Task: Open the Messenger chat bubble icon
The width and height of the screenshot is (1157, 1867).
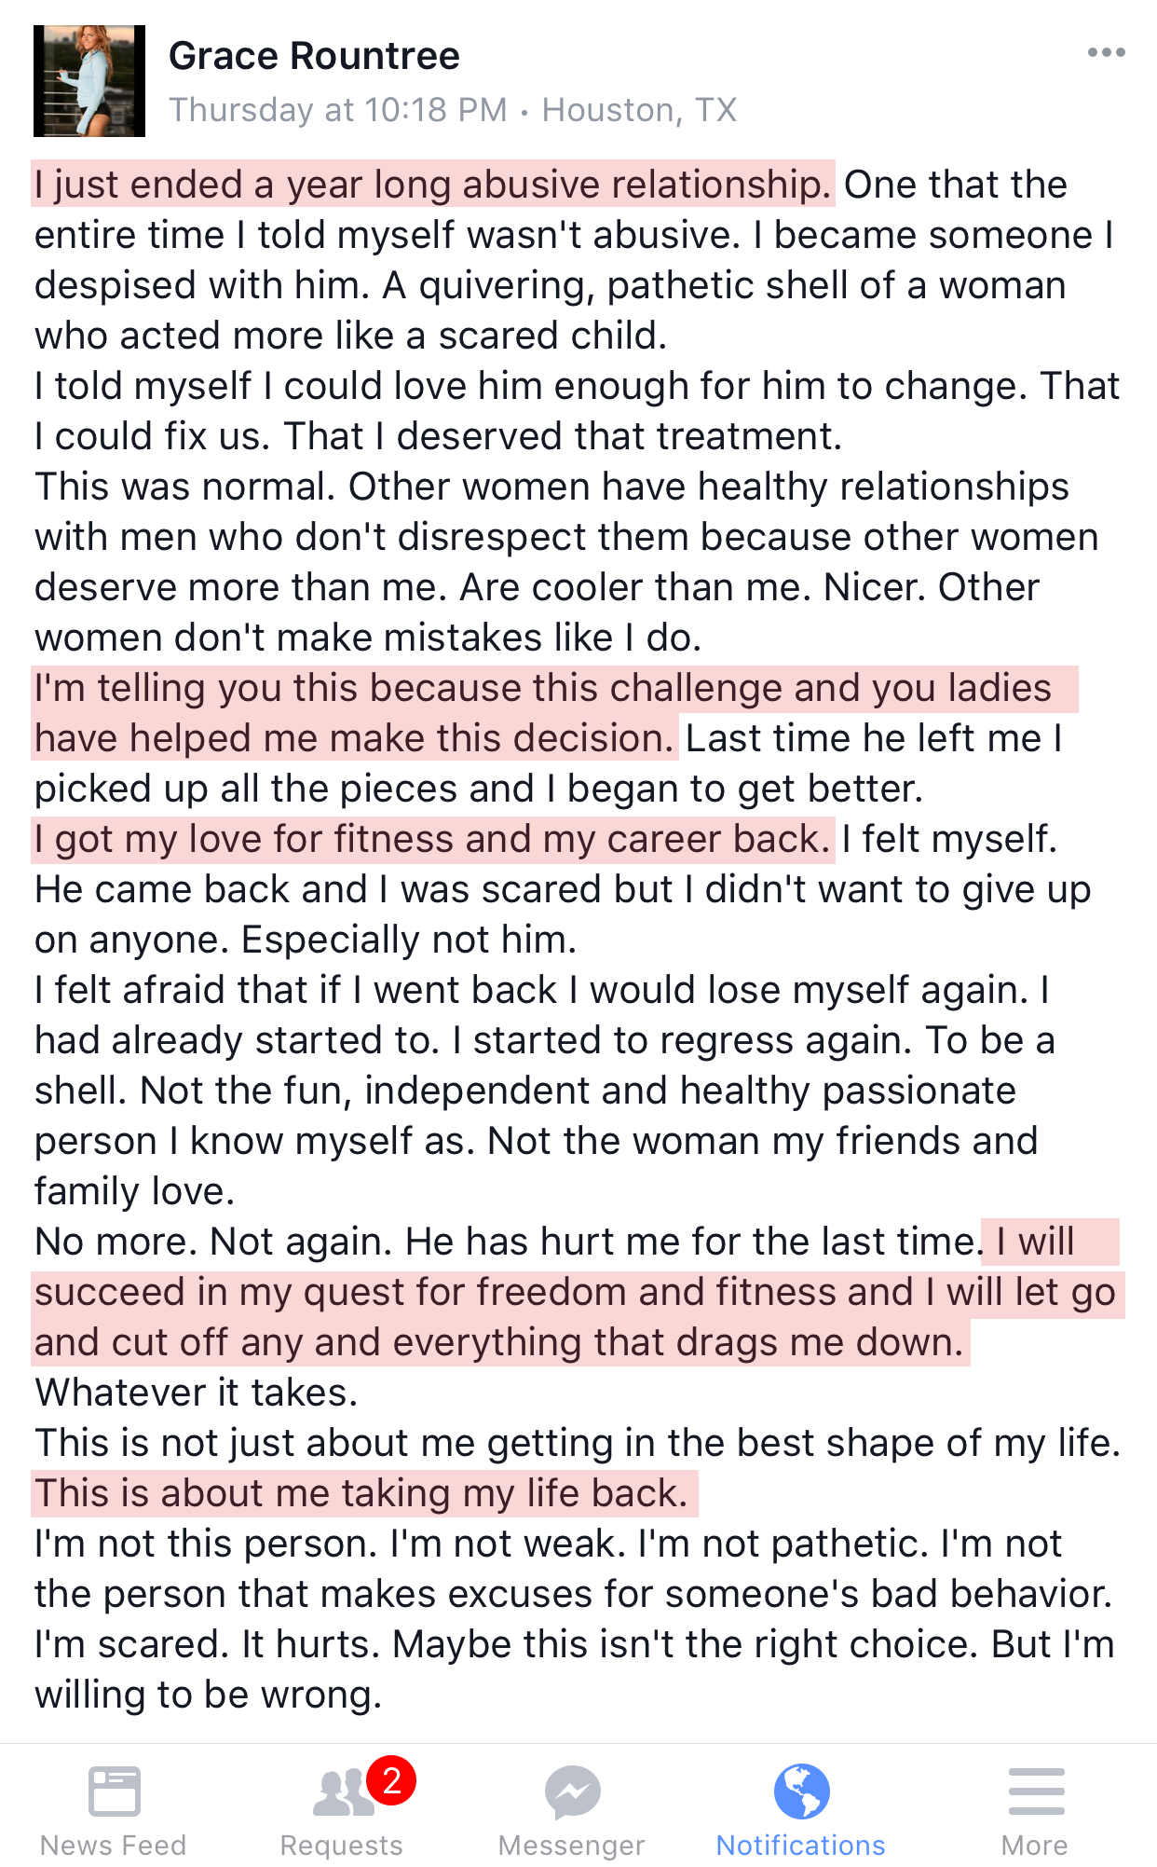Action: pos(572,1791)
